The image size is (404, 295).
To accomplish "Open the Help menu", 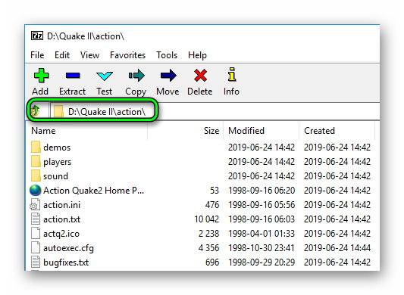I will (x=197, y=55).
